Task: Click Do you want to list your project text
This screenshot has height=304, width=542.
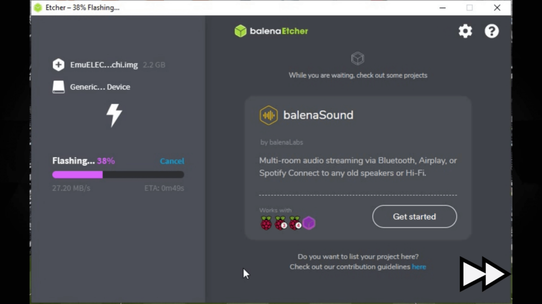Action: click(358, 256)
